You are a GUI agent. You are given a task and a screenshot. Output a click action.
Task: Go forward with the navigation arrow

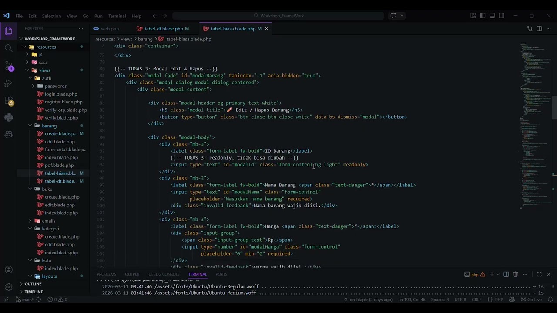pos(164,16)
